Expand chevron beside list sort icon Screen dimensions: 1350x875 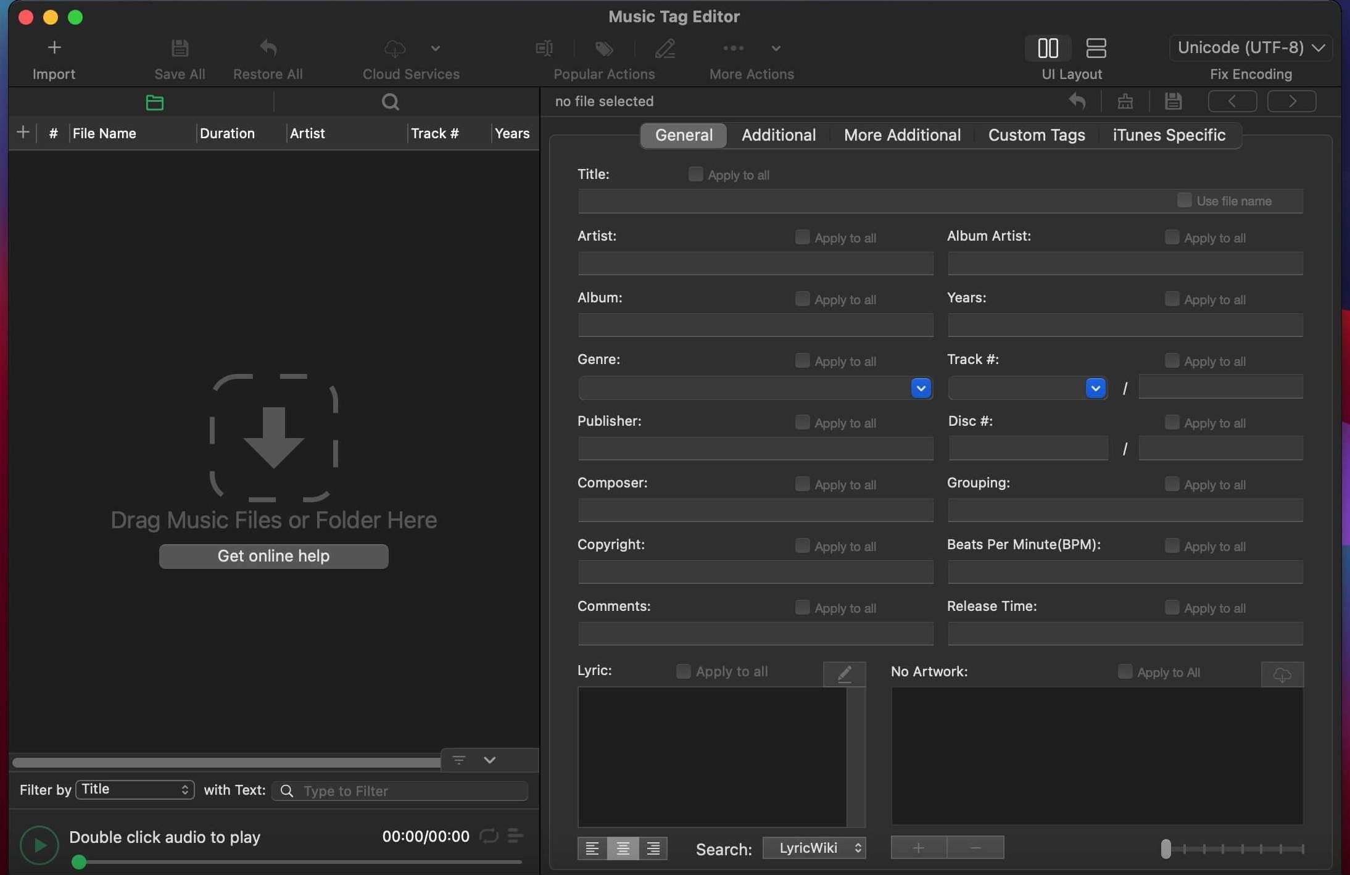click(x=490, y=760)
